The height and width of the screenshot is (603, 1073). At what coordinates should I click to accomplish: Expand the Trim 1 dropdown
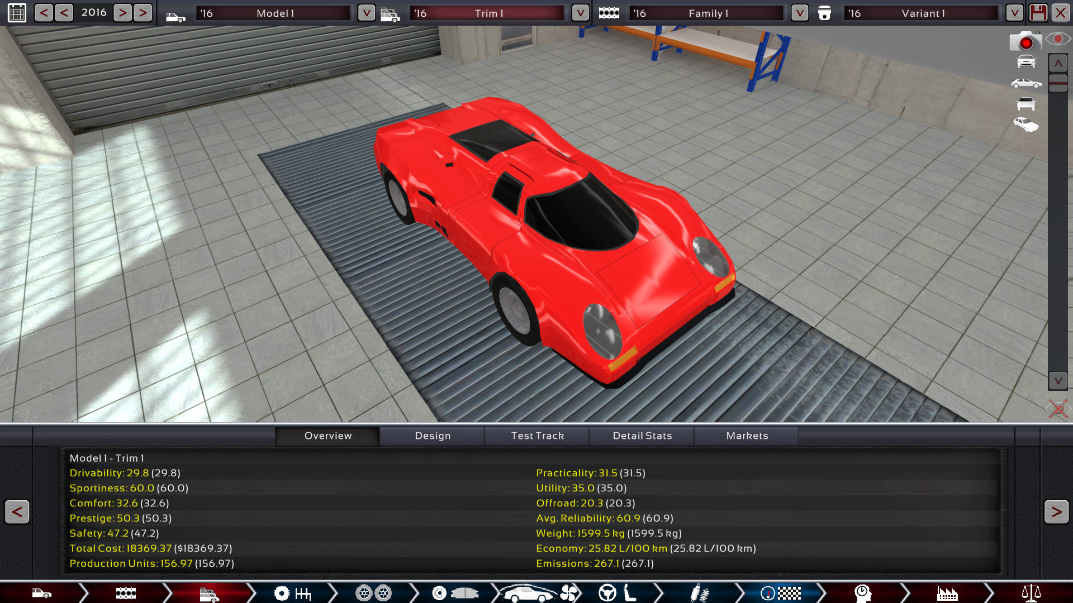[580, 13]
